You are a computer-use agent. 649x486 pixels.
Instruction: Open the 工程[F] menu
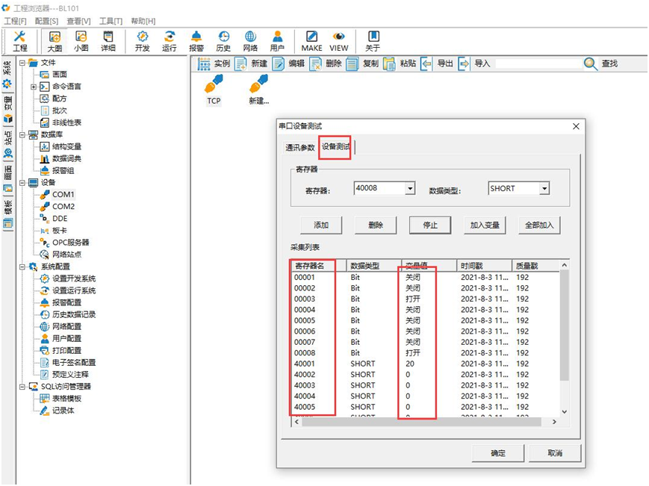tap(15, 21)
